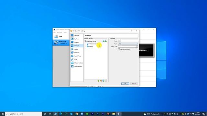The width and height of the screenshot is (207, 116).
Task: Click the VirtualBox taskbar icon
Action: coord(119,114)
